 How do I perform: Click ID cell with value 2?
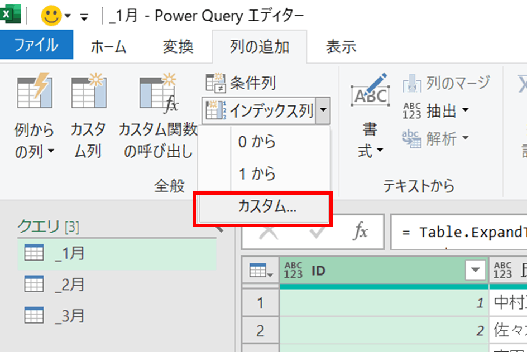coord(384,330)
